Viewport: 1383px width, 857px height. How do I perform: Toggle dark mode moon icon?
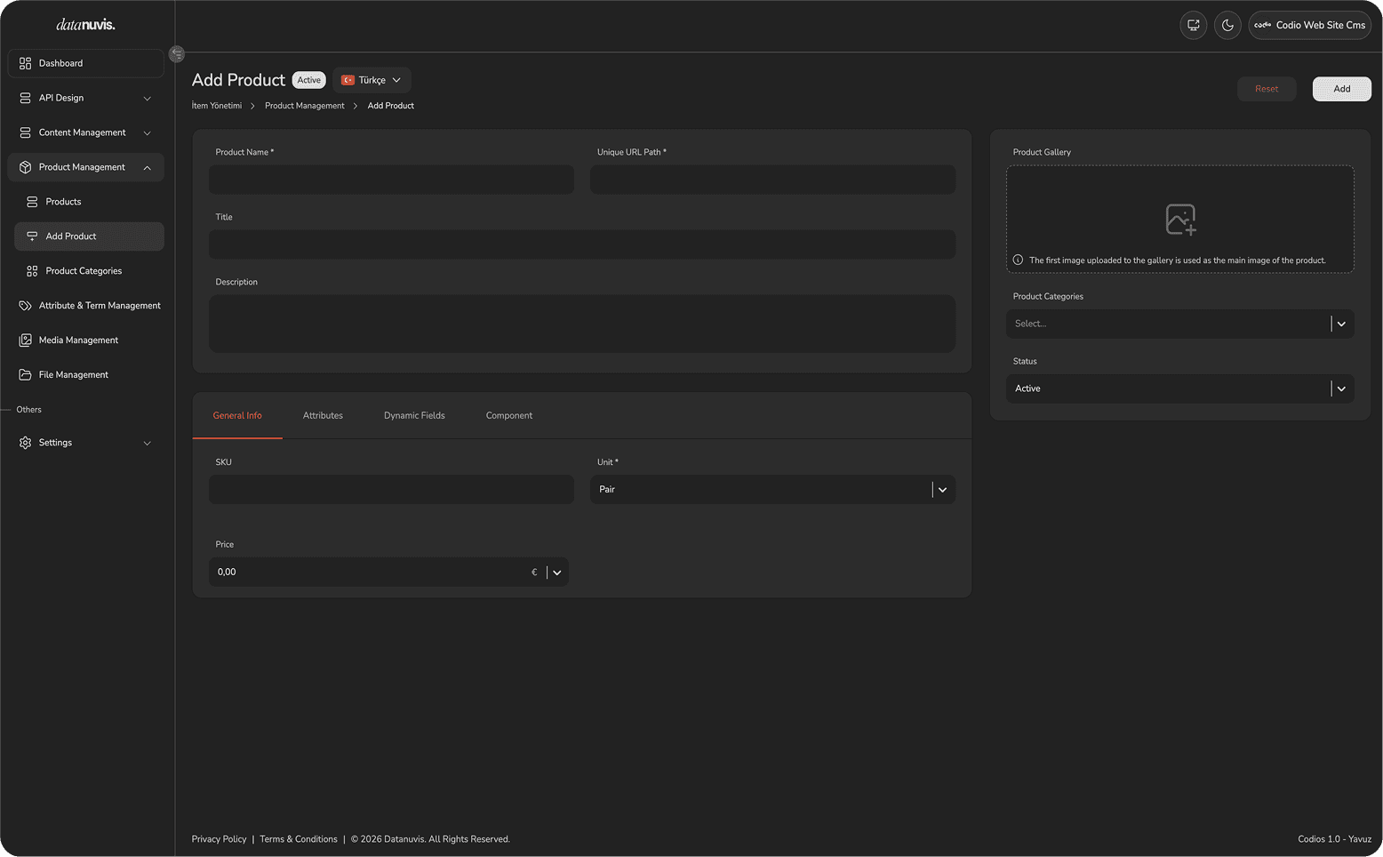tap(1227, 25)
